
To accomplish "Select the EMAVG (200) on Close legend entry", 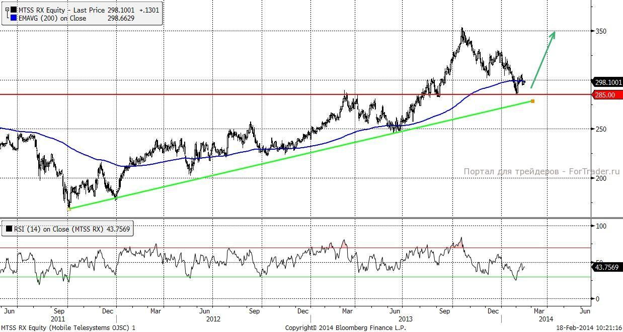I will (52, 18).
